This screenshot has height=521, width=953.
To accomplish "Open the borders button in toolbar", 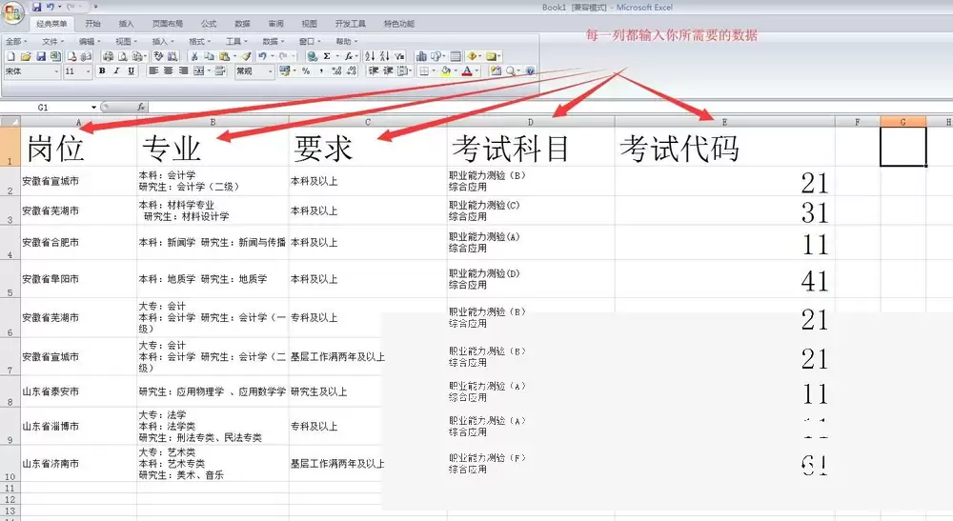I will [x=424, y=71].
